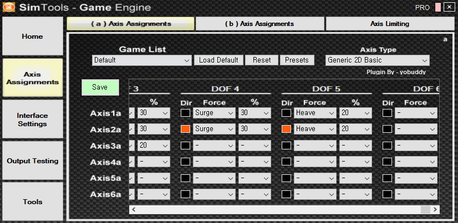458x223 pixels.
Task: Open DOF 3 percent dropdown showing 20 for Axis3a
Action: click(x=154, y=146)
